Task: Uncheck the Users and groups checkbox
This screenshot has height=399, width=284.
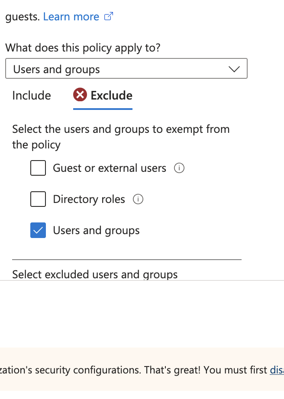Action: click(x=38, y=230)
